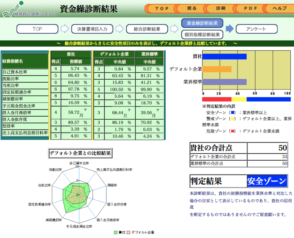
Task: Navigate to 総合診断結果
Action: pos(148,29)
